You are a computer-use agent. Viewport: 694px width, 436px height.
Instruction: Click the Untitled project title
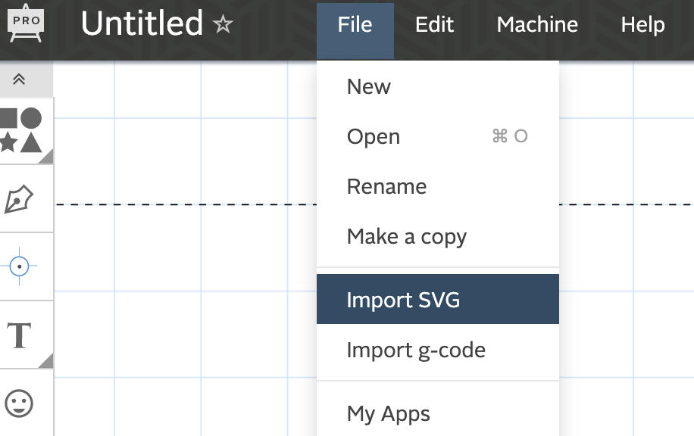tap(142, 24)
